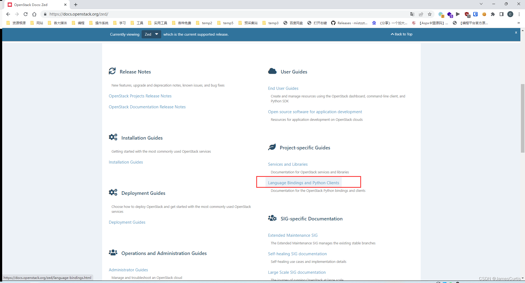This screenshot has height=283, width=525.
Task: Open the 资源根源 bookmark folder
Action: pyautogui.click(x=16, y=23)
